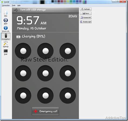
Task: Refresh the device screenshot
Action: [86, 9]
